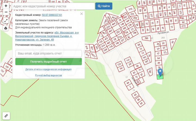
Task: Select parcel 89 on the map
Action: [138, 100]
